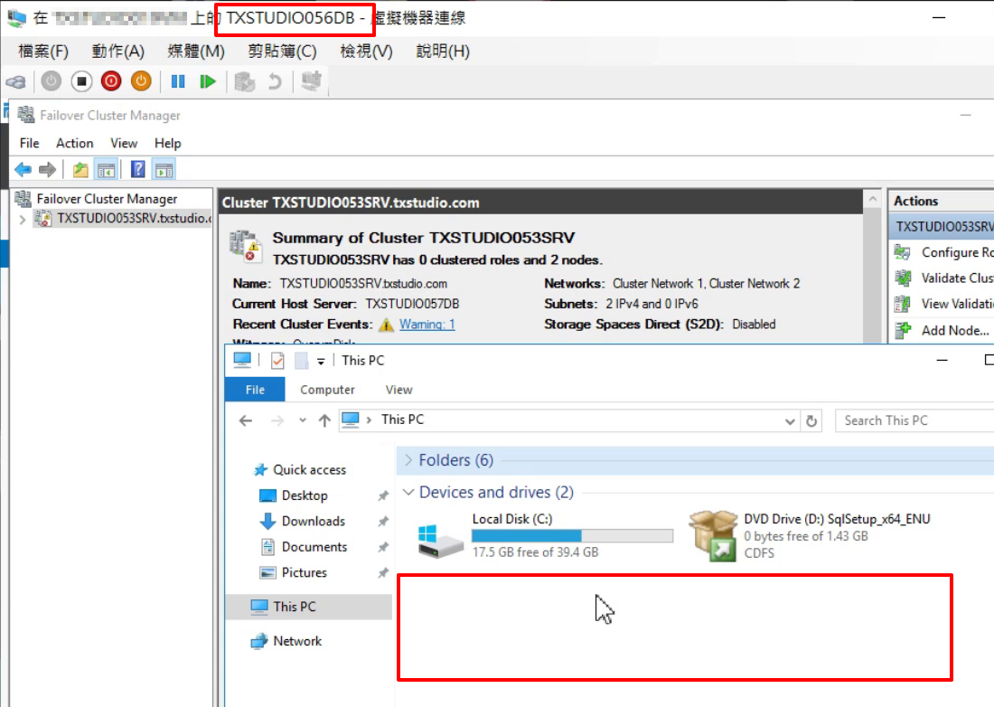This screenshot has width=994, height=707.
Task: Go up one folder level in Explorer
Action: 324,420
